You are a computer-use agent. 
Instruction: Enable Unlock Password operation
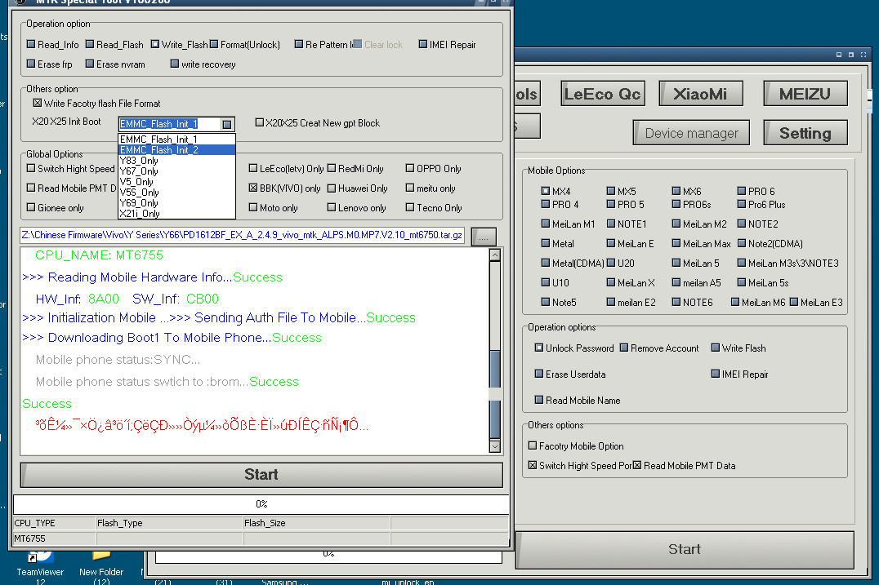pyautogui.click(x=539, y=348)
